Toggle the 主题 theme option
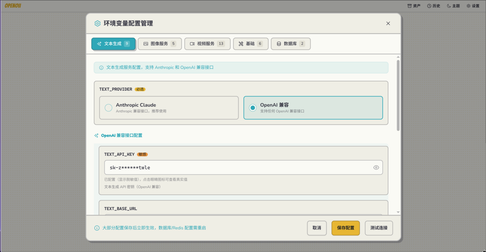 [x=453, y=6]
